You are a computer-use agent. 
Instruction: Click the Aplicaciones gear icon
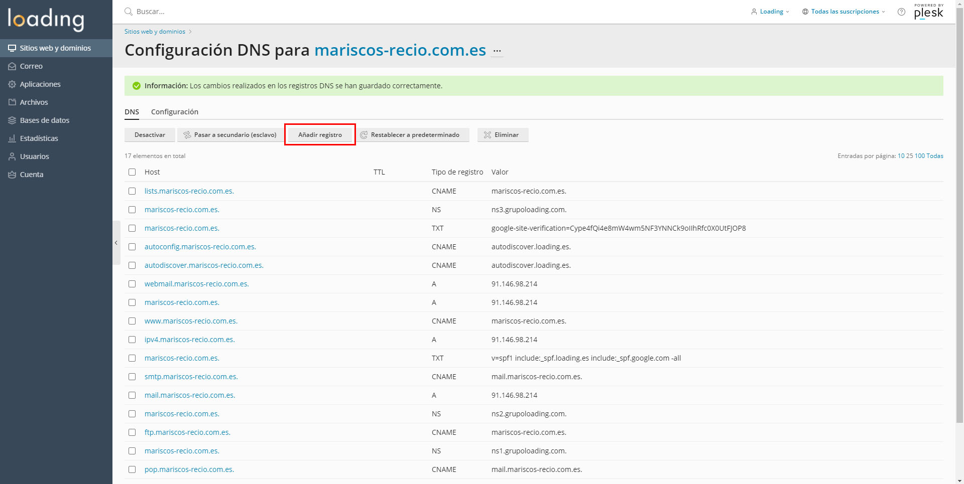12,84
